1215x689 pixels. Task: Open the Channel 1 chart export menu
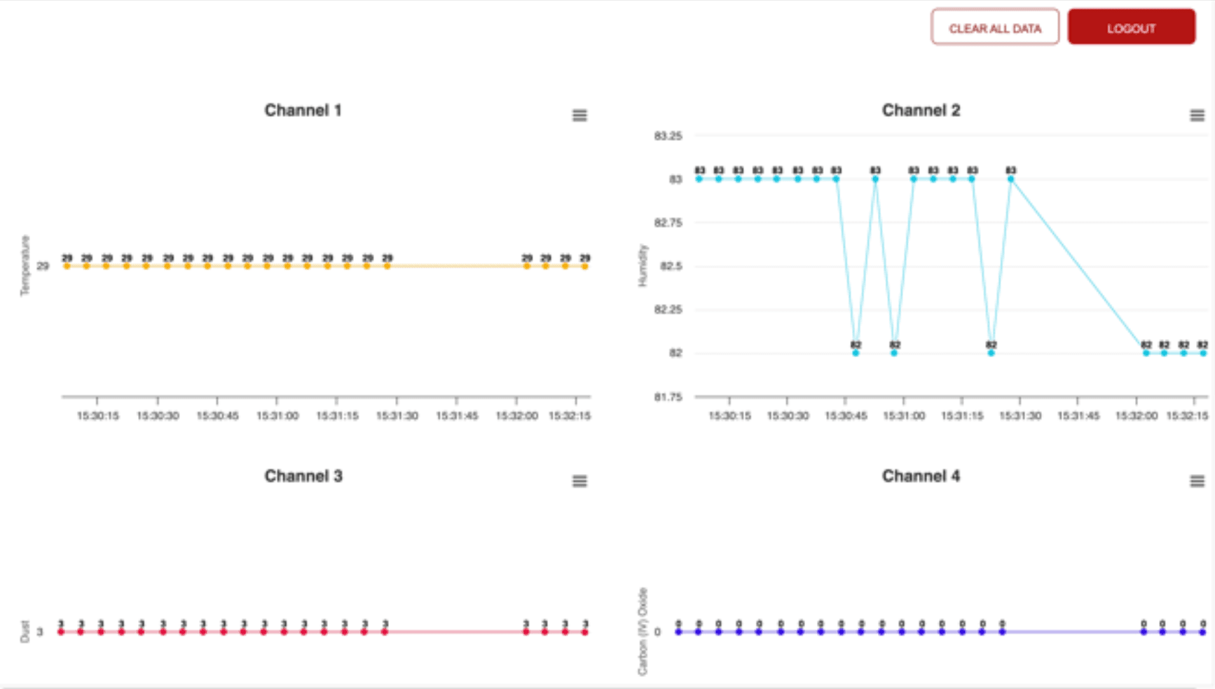(x=579, y=115)
